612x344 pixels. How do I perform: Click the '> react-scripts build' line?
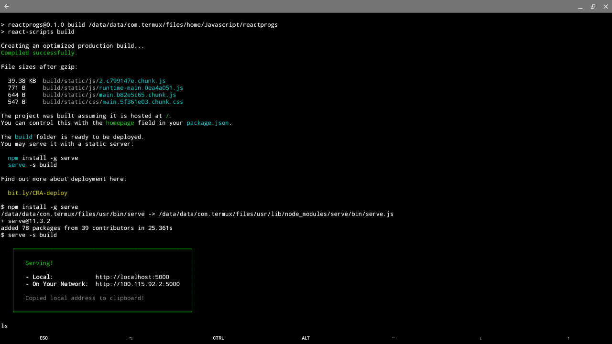tap(38, 32)
